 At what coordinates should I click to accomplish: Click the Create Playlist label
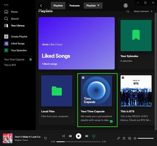pyautogui.click(x=19, y=36)
